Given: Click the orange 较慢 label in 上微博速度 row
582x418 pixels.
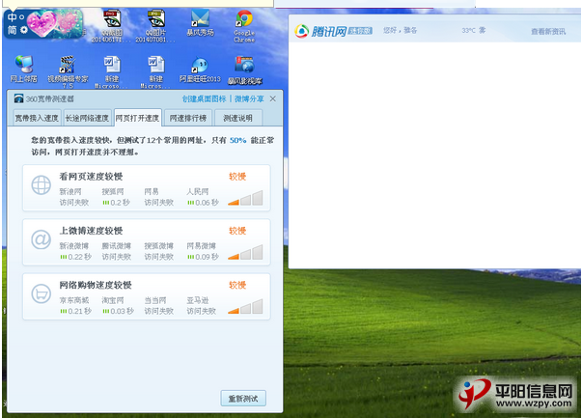Looking at the screenshot, I should pyautogui.click(x=237, y=231).
